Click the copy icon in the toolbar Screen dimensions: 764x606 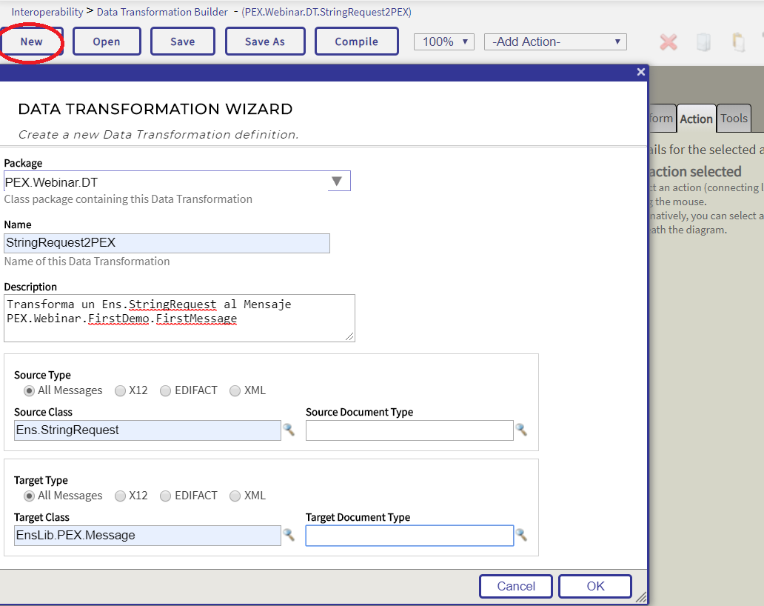(703, 42)
